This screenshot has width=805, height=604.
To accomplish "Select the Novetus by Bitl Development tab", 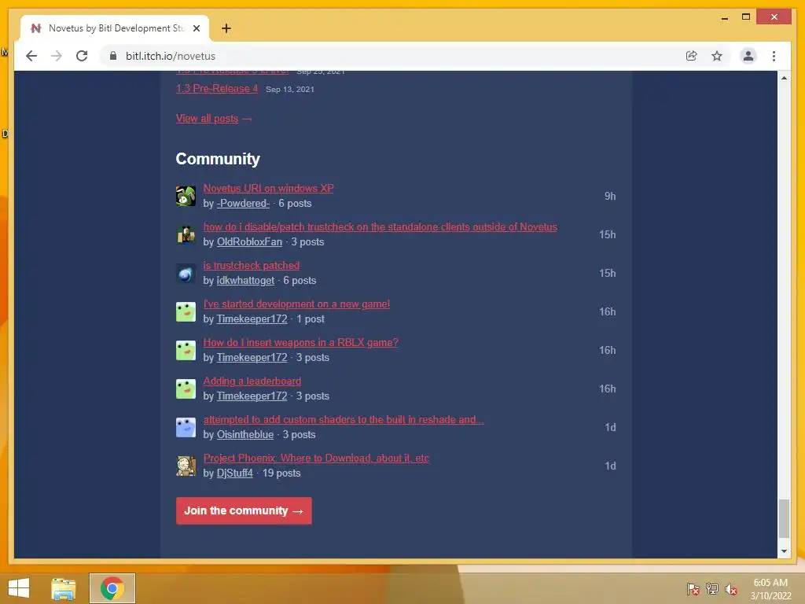I will 115,28.
